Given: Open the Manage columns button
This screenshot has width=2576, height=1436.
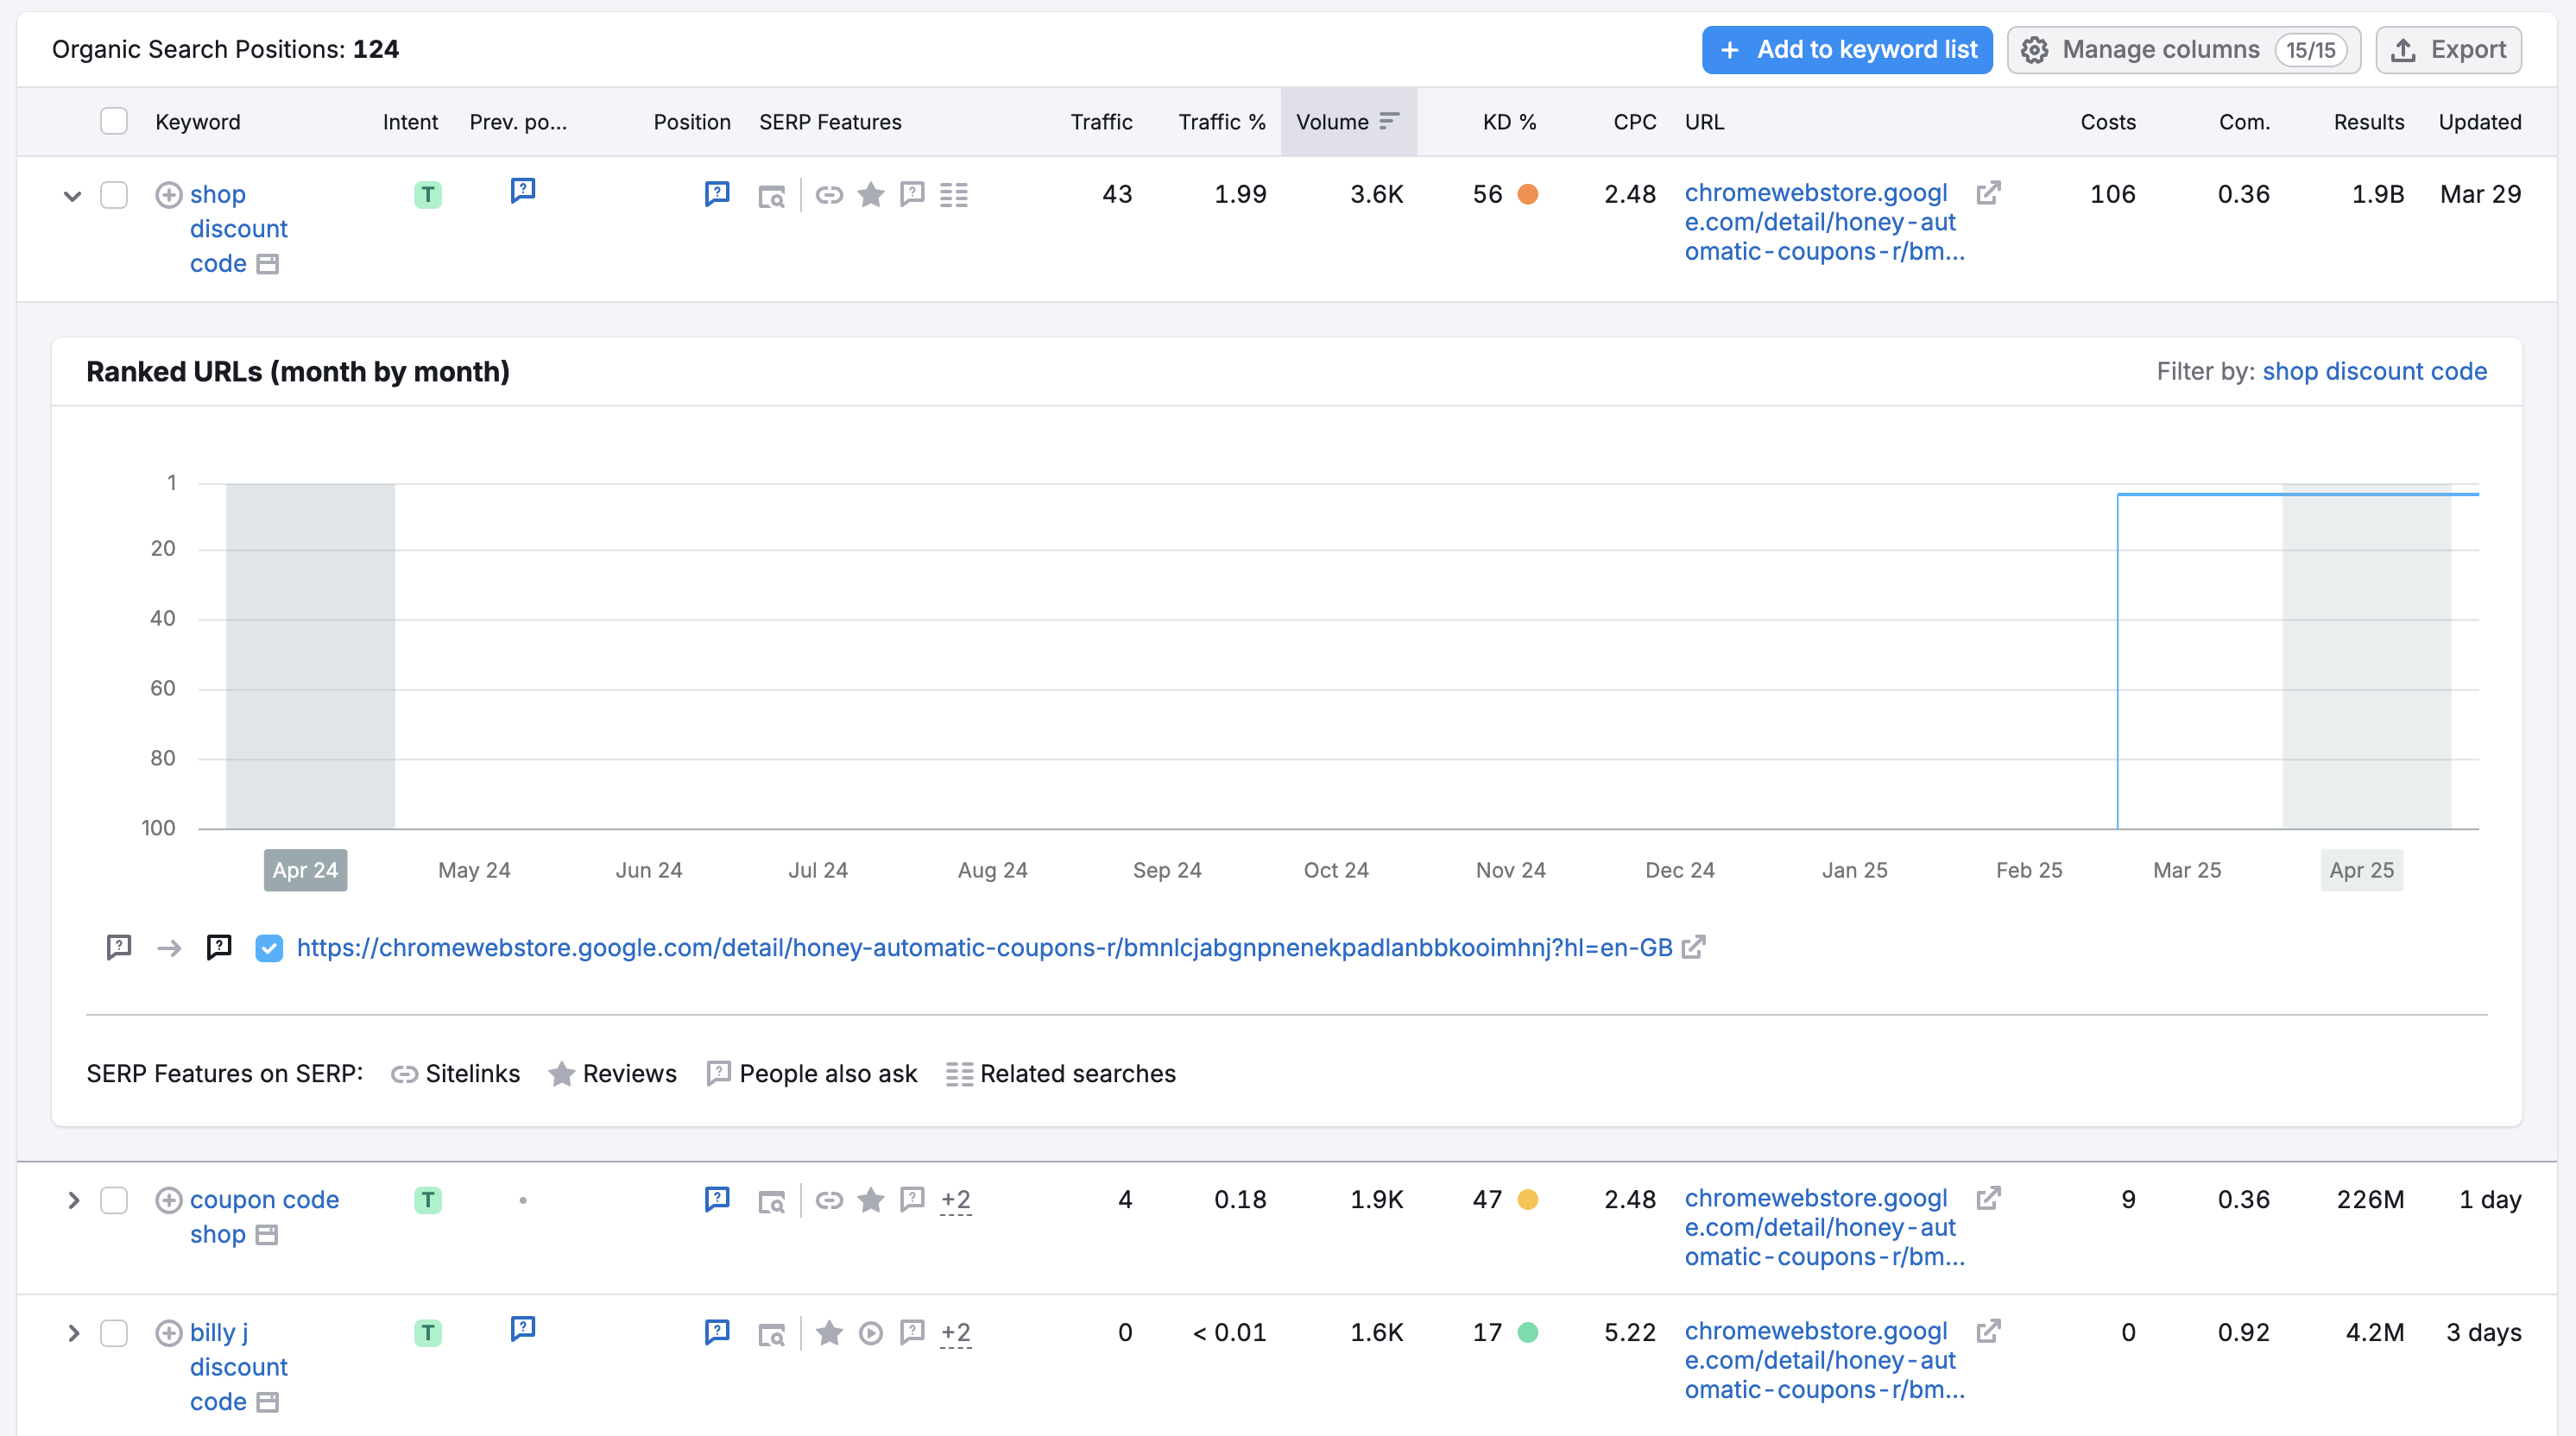Looking at the screenshot, I should coord(2183,49).
